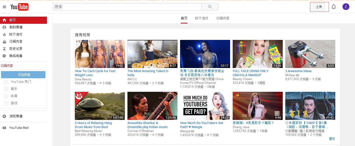This screenshot has height=146, width=355.
Task: Click title 奇舞飞扬-最美肚皮舞娘惊艳全场
Action: click(202, 73)
